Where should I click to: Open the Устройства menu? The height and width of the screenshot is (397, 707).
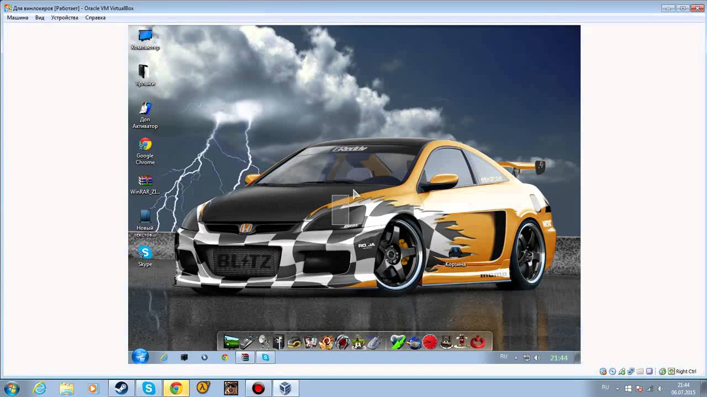65,18
